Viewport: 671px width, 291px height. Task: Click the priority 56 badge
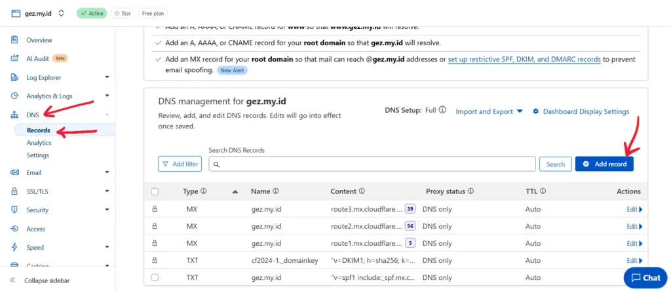coord(410,226)
